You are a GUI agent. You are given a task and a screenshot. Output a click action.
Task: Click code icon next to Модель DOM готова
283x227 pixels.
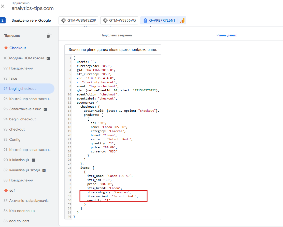48,58
